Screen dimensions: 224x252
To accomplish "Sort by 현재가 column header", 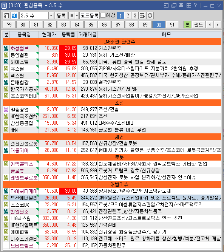I will [x=49, y=34].
